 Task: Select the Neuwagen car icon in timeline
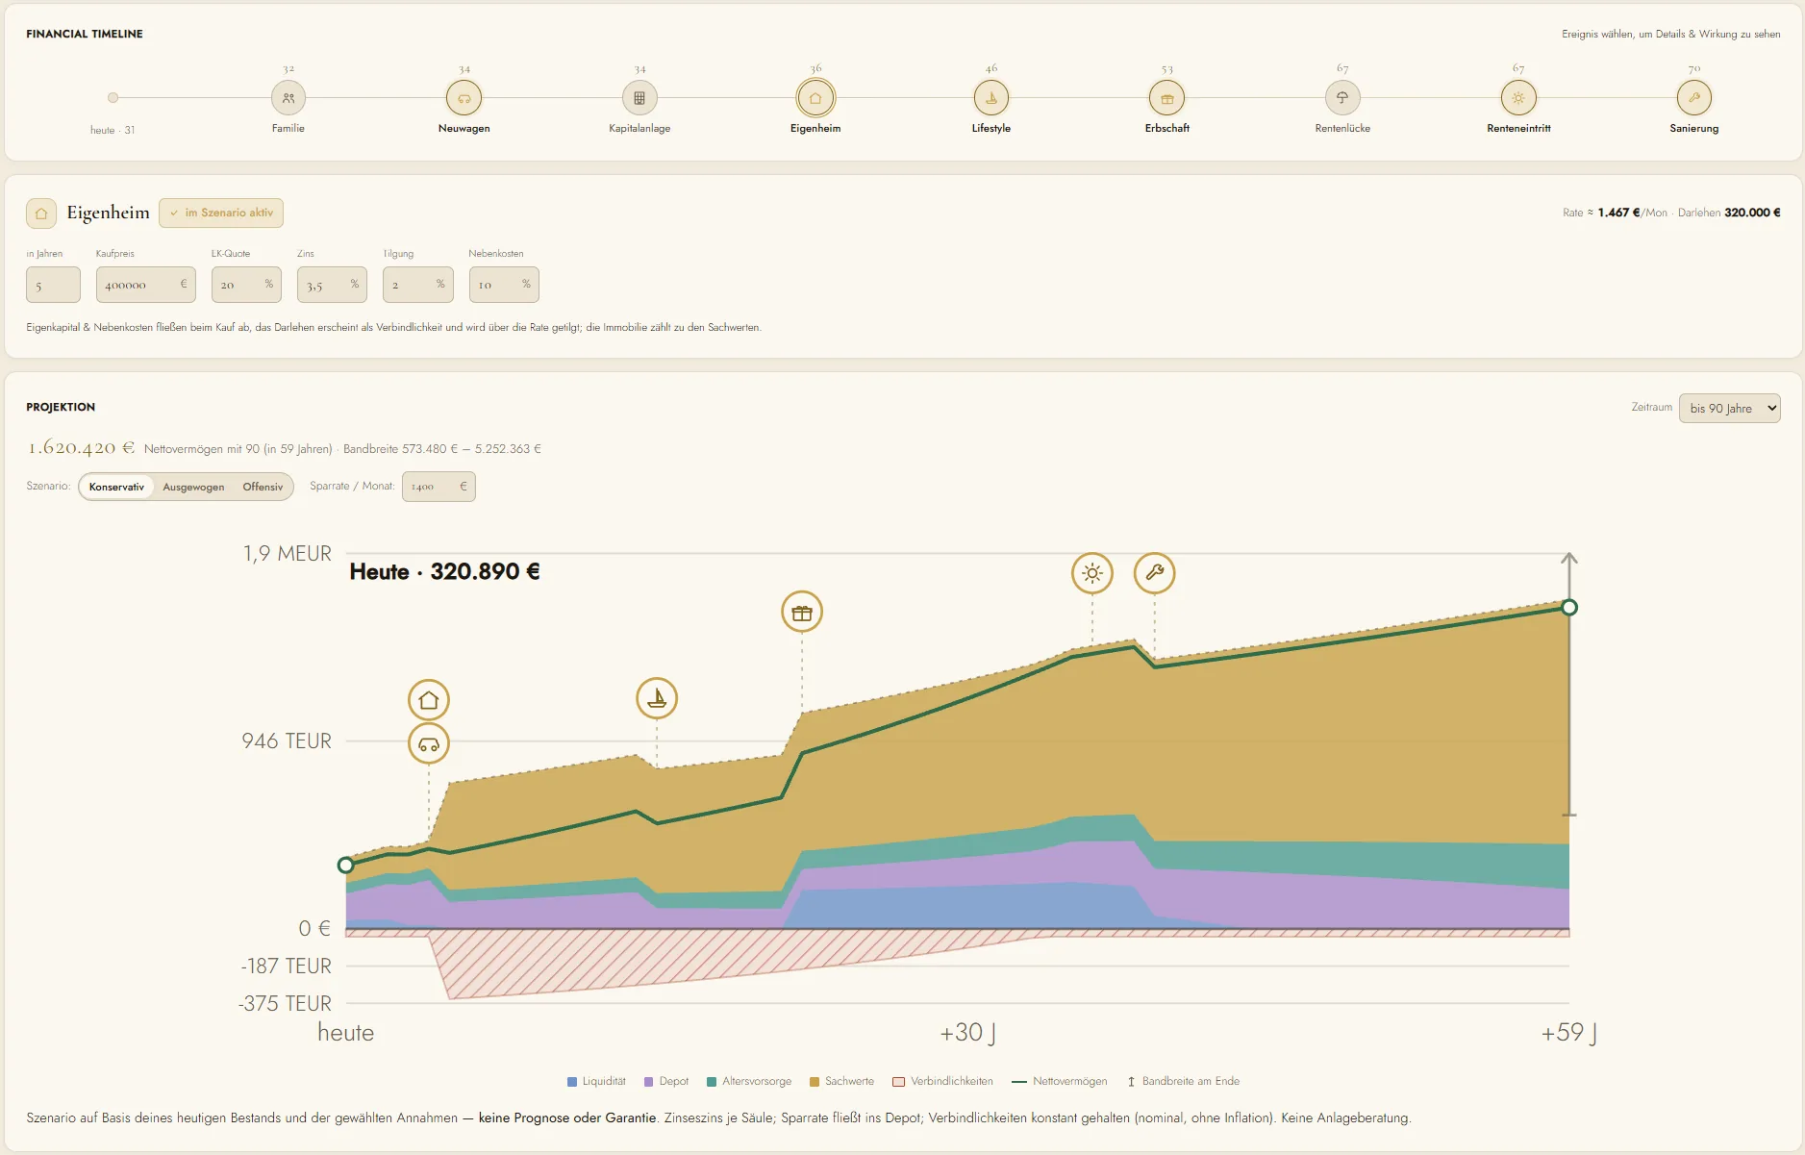[x=464, y=98]
